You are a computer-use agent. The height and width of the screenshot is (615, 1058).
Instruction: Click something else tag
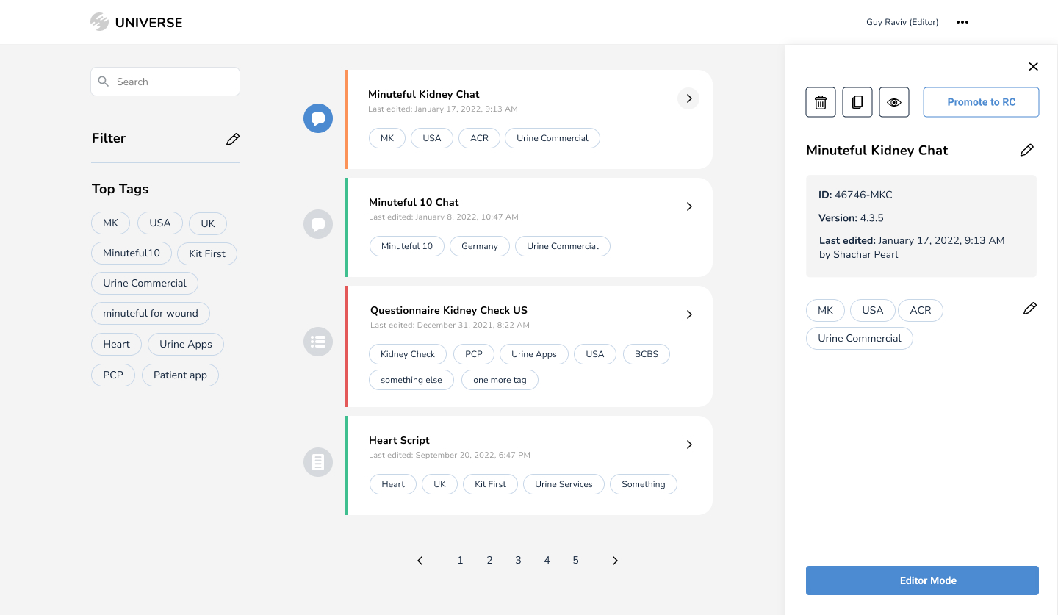tap(411, 380)
